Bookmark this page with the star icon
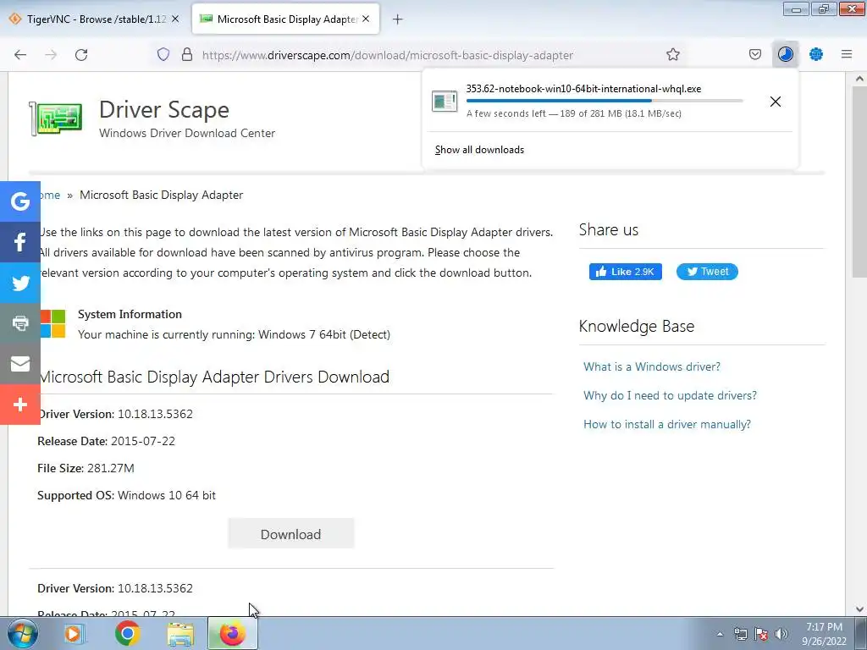This screenshot has width=867, height=650. pos(673,55)
